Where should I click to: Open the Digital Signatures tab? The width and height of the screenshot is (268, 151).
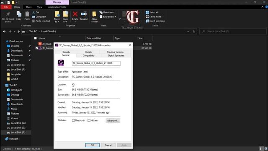(x=116, y=56)
